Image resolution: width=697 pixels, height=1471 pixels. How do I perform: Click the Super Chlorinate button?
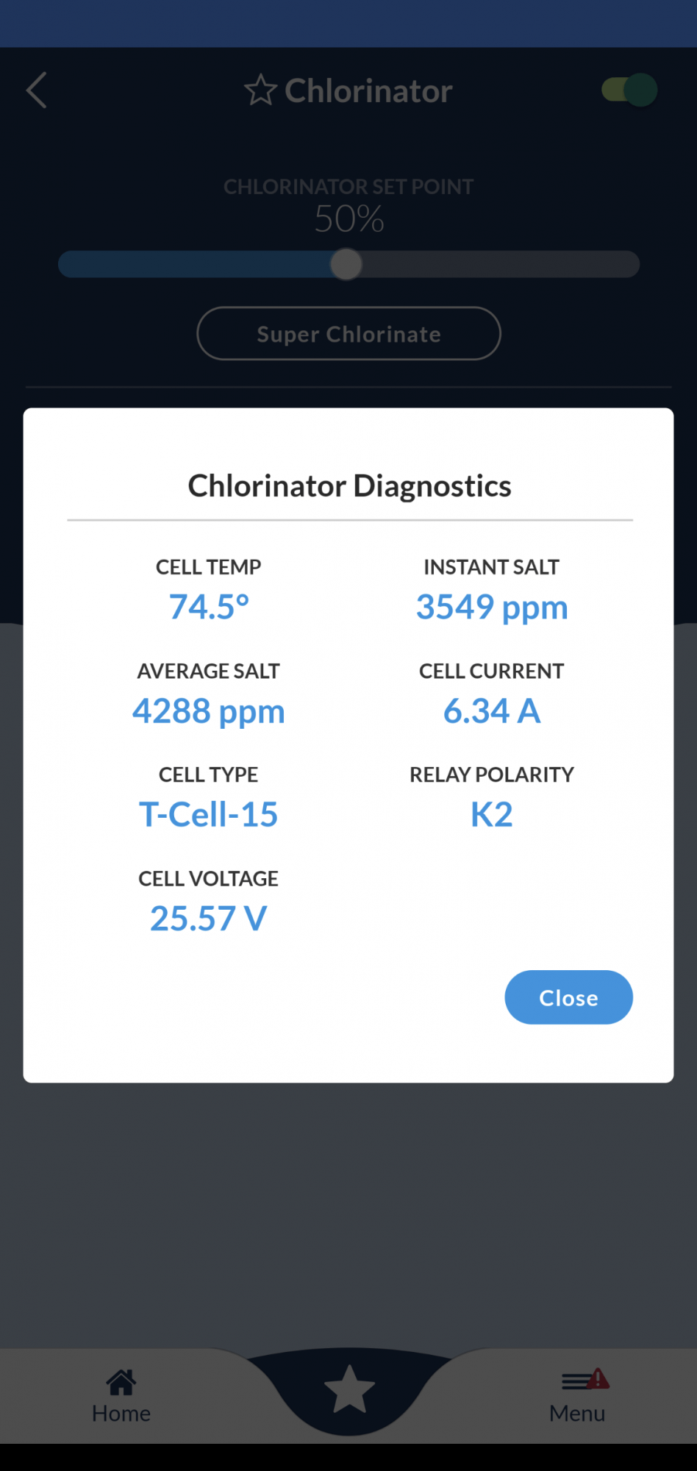coord(348,333)
